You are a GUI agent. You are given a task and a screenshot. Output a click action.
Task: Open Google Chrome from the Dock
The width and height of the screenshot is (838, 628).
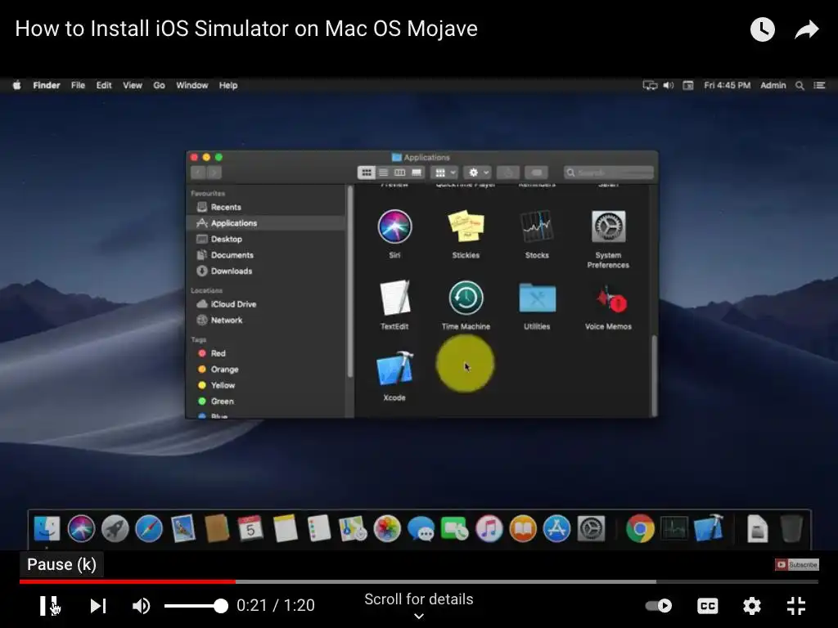pyautogui.click(x=640, y=529)
